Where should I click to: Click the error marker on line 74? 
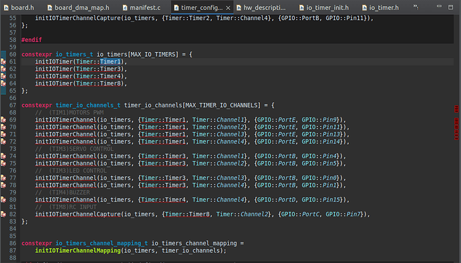click(x=3, y=156)
